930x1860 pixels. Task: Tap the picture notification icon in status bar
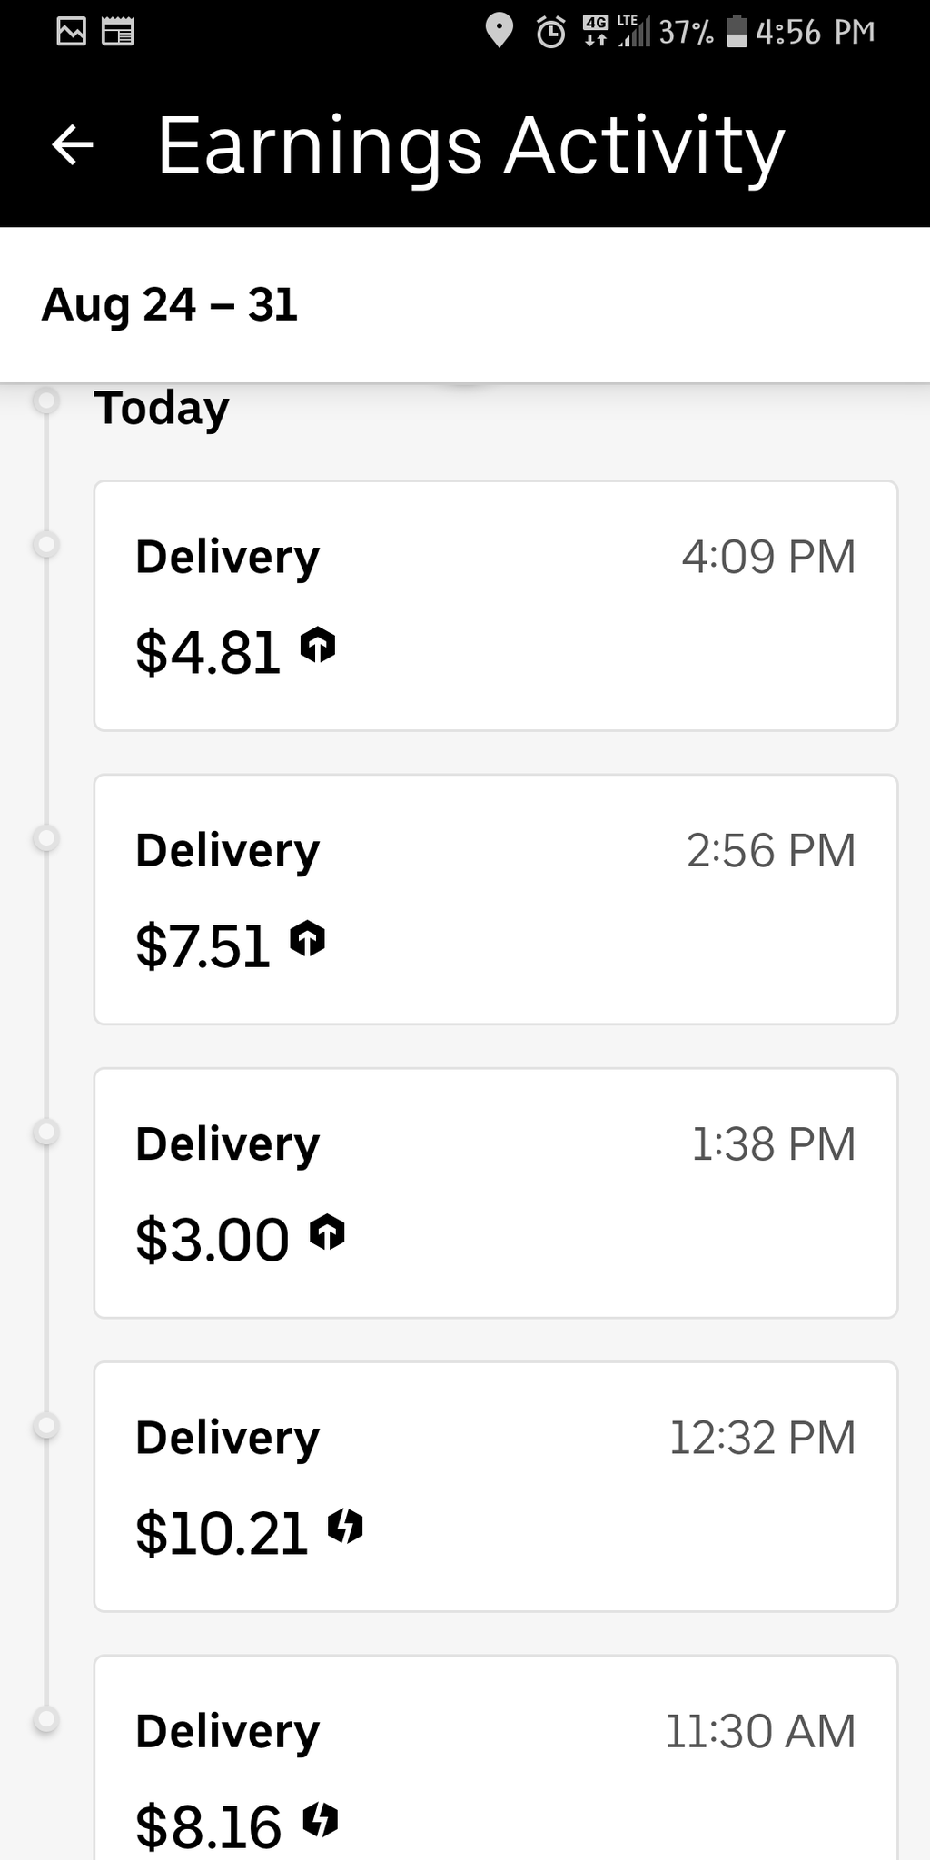pyautogui.click(x=71, y=32)
